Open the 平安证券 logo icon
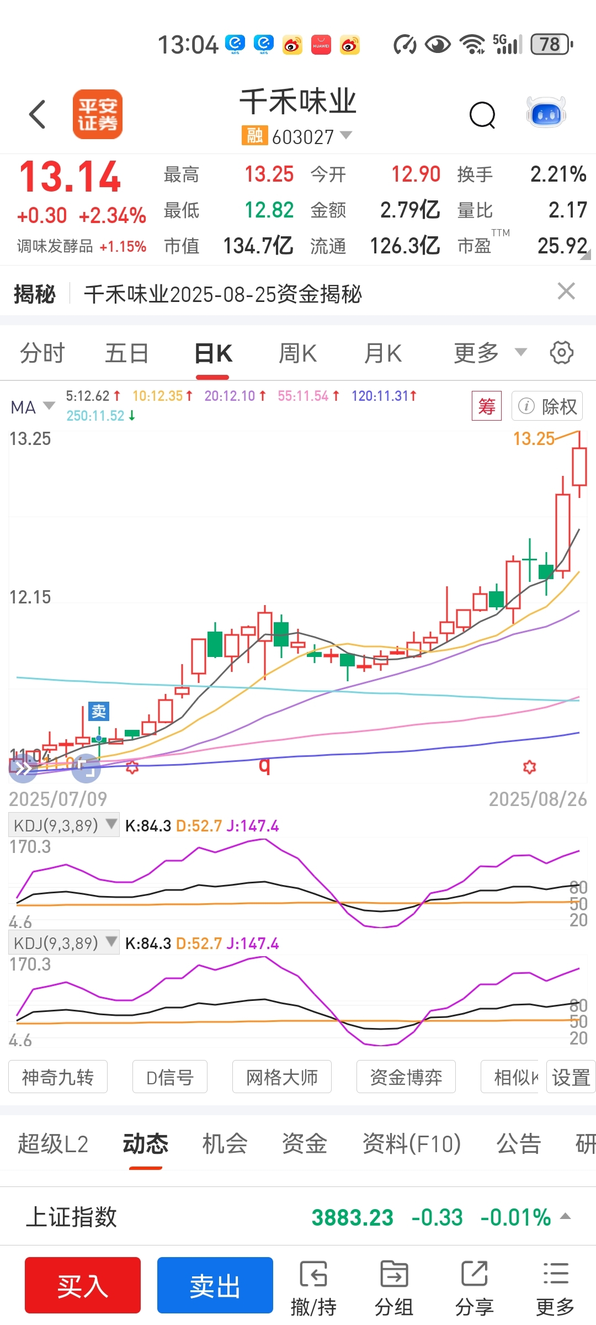The height and width of the screenshot is (1325, 596). (x=98, y=114)
